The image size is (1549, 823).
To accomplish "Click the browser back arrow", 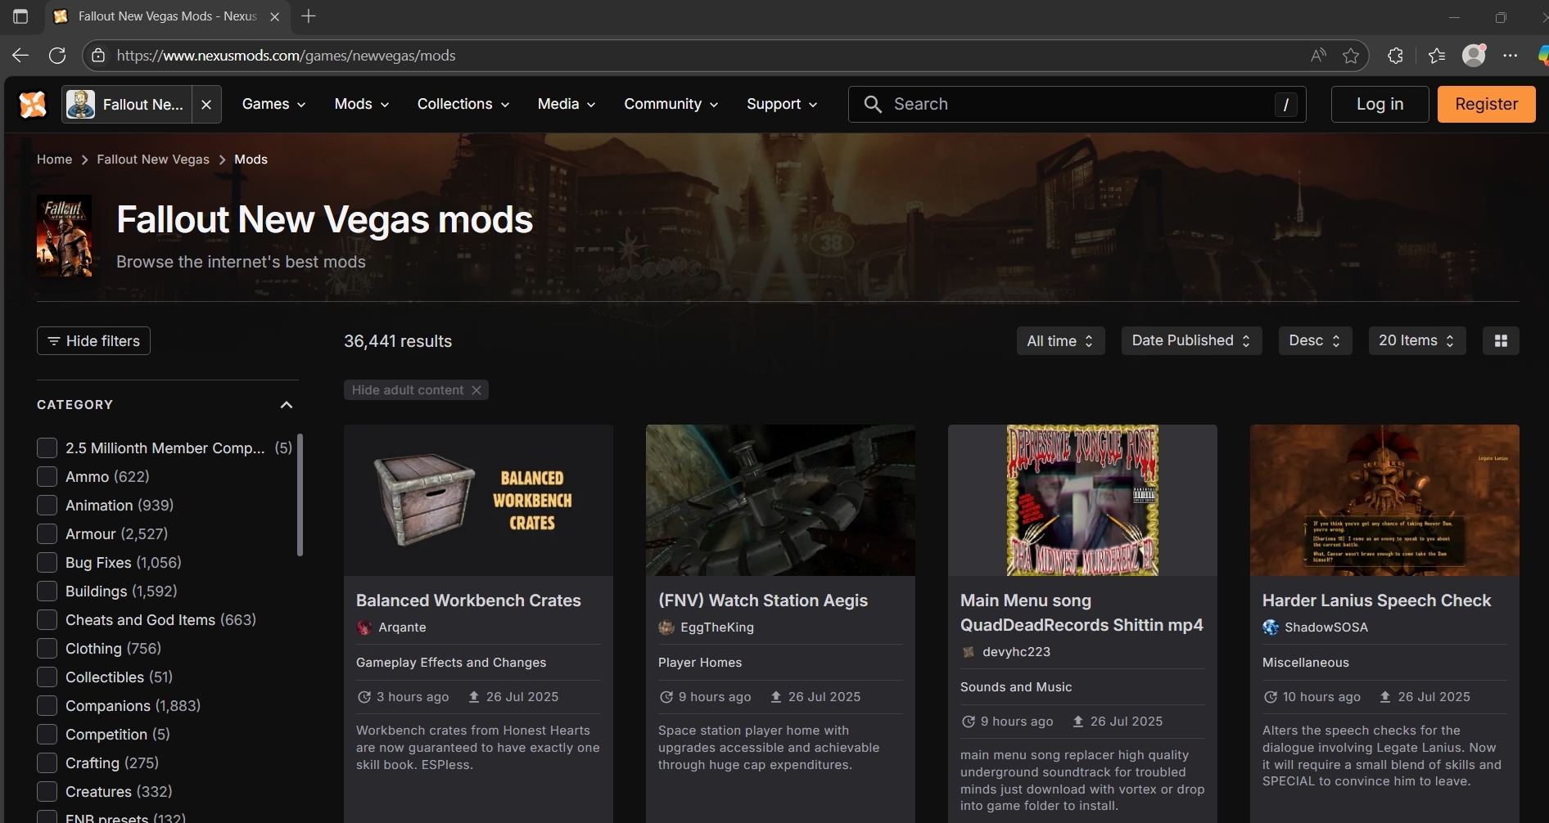I will pos(20,56).
